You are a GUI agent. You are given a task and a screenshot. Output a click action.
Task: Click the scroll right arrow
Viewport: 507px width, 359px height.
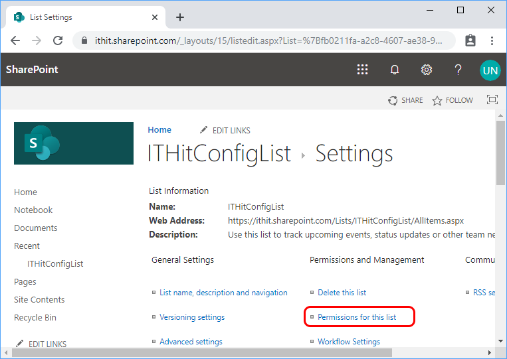click(x=490, y=352)
